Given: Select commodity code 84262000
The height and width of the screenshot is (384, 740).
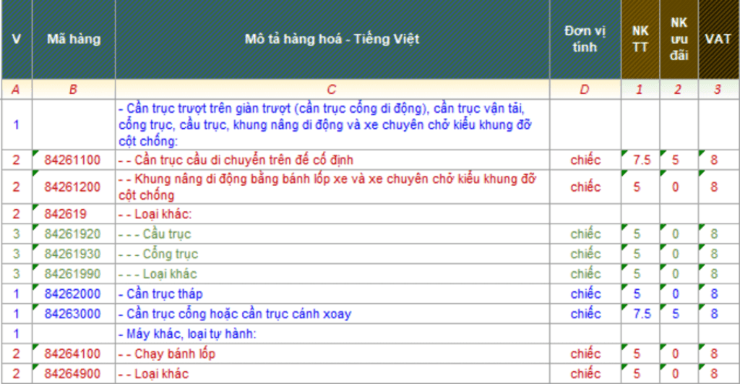Looking at the screenshot, I should click(73, 294).
